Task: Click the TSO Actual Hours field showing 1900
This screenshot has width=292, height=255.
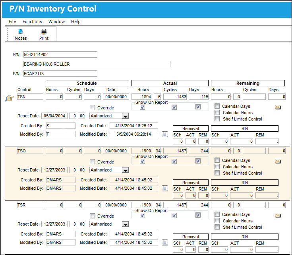Action: (141, 151)
